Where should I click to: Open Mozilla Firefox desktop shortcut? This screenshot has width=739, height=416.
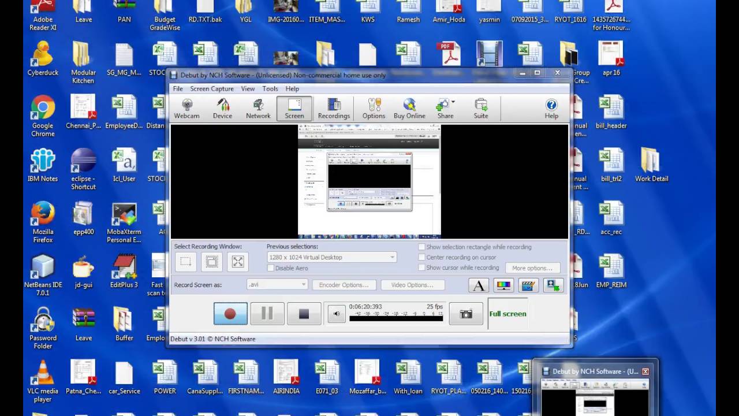click(x=43, y=222)
